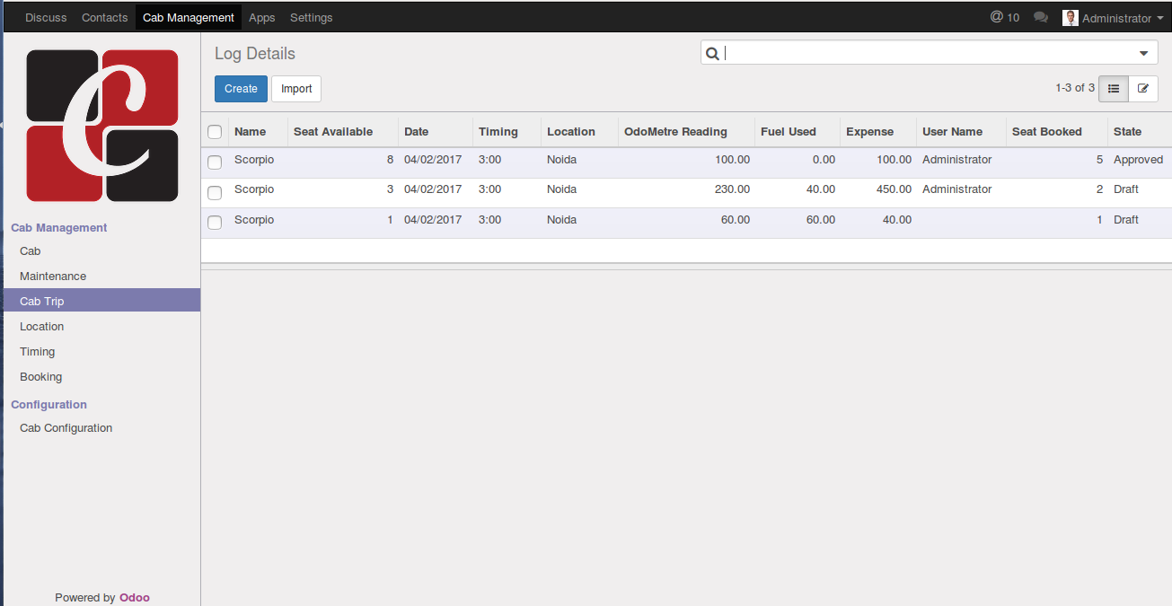Open Booking in the sidebar

click(41, 377)
